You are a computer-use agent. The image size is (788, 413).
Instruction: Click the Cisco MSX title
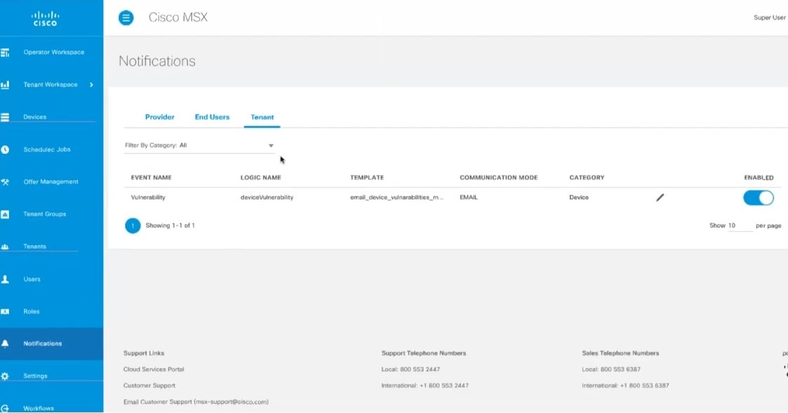point(178,18)
